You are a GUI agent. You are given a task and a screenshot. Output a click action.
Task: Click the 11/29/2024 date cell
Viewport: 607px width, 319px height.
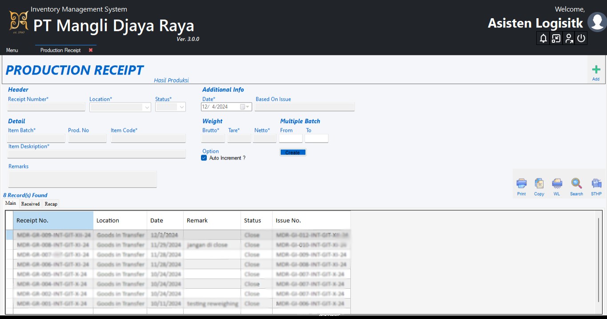(165, 245)
